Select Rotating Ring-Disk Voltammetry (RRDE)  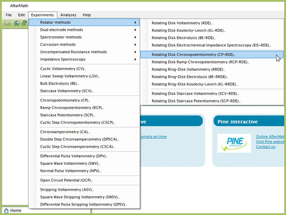(212, 69)
